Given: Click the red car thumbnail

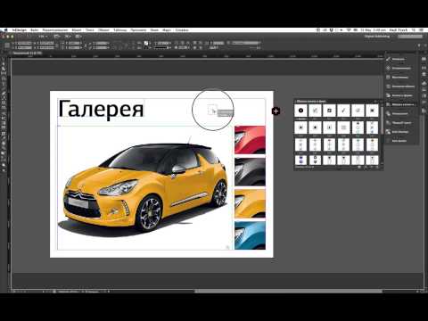Looking at the screenshot, I should (250, 140).
